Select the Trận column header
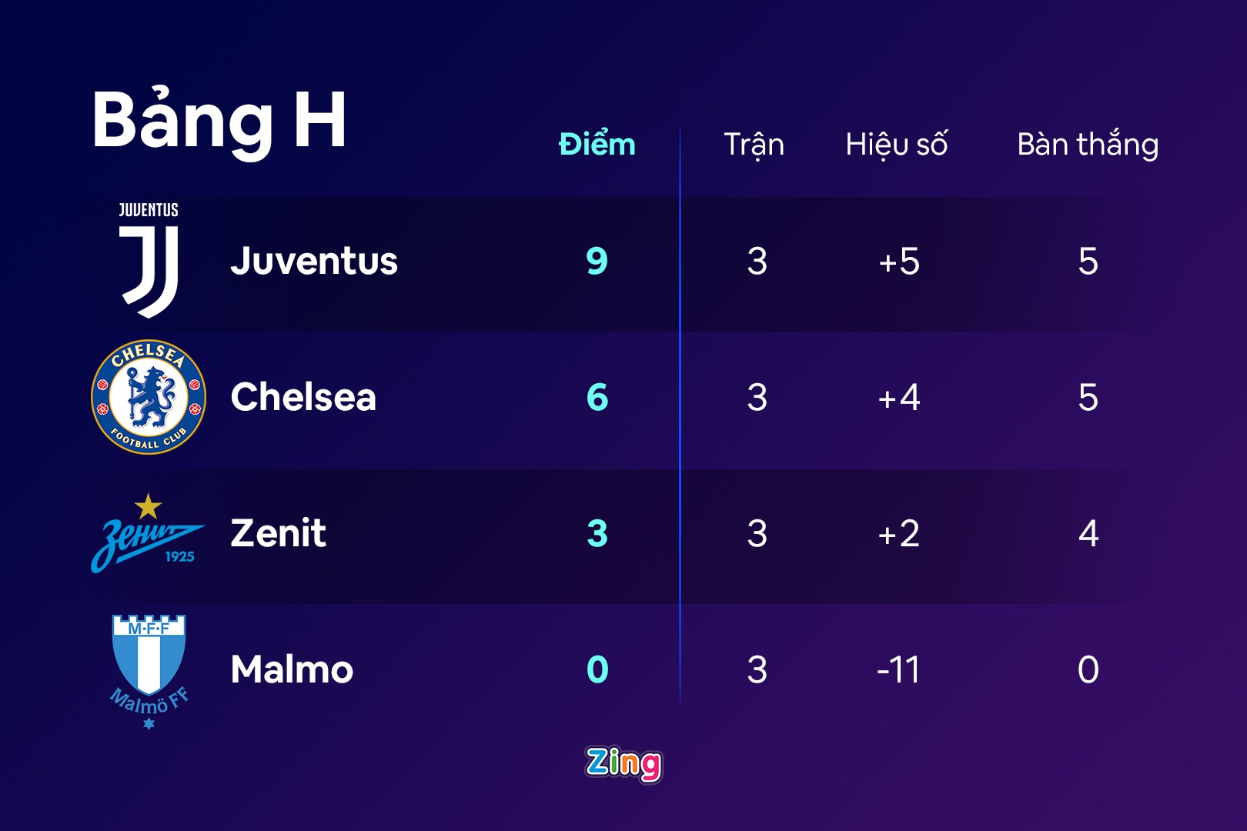This screenshot has height=831, width=1247. [754, 145]
